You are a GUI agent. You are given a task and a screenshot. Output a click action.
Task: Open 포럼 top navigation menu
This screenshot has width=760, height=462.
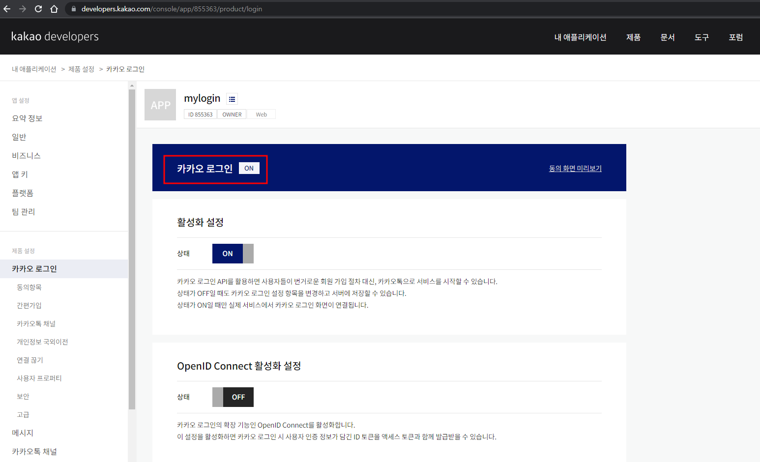(x=735, y=37)
